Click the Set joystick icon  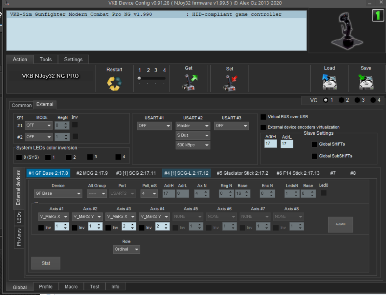tap(230, 83)
